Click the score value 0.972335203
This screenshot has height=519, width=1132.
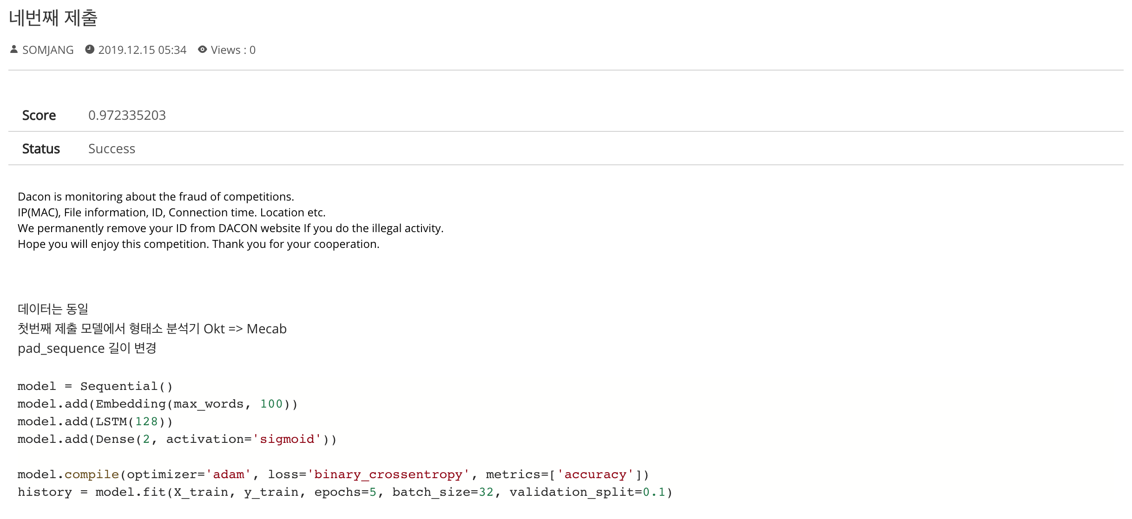(127, 115)
